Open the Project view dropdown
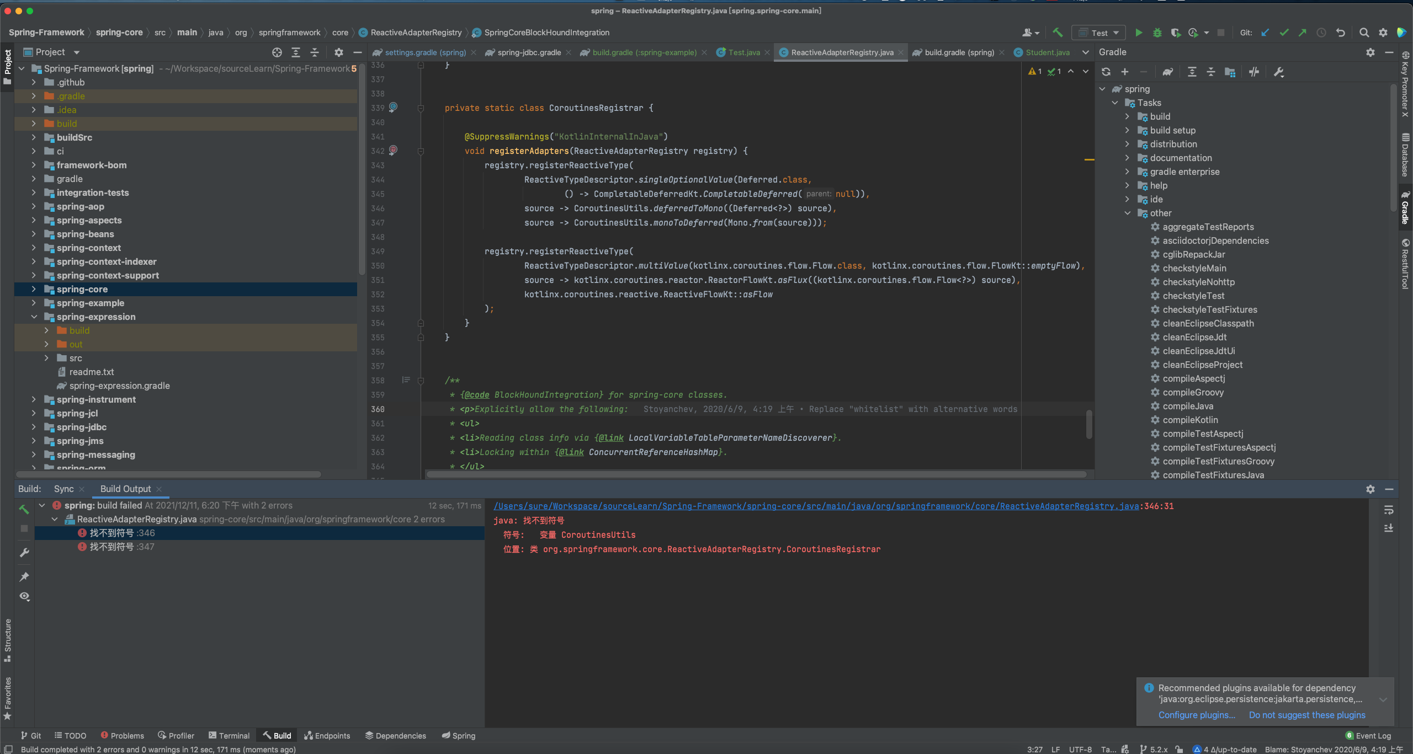This screenshot has width=1413, height=754. [52, 52]
